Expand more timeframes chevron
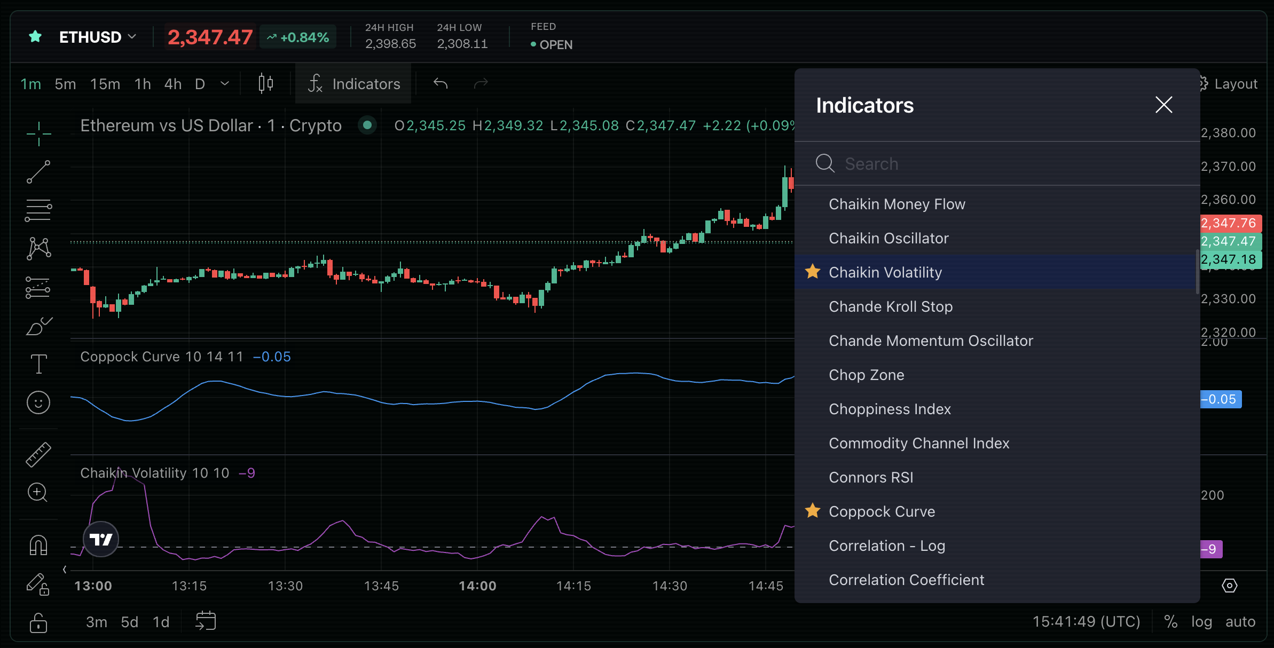Image resolution: width=1274 pixels, height=648 pixels. [x=225, y=83]
